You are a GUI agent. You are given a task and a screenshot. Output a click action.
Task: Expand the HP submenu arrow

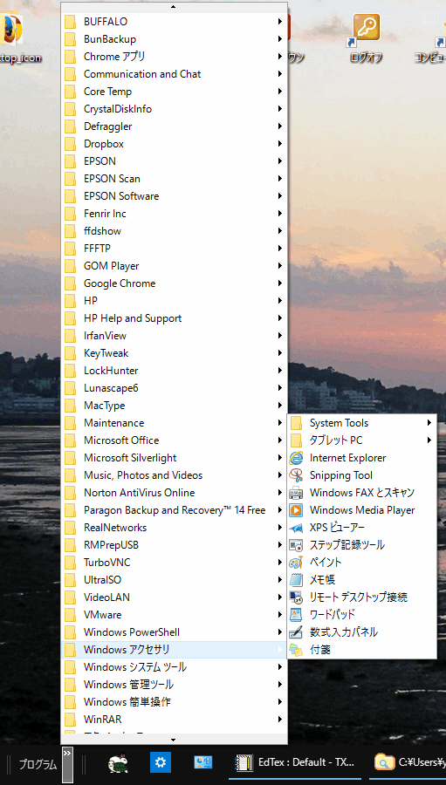[280, 301]
